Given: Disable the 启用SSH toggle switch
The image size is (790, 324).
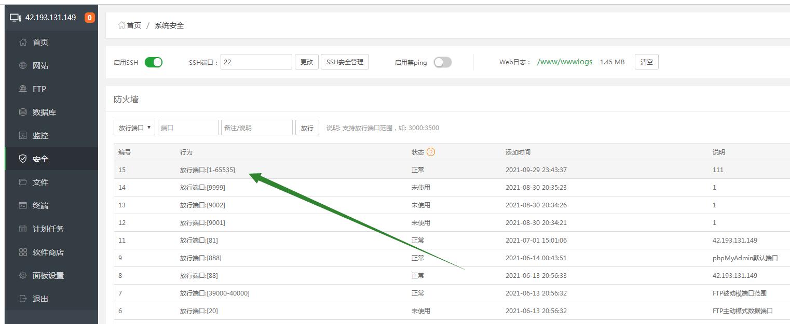Looking at the screenshot, I should point(153,62).
